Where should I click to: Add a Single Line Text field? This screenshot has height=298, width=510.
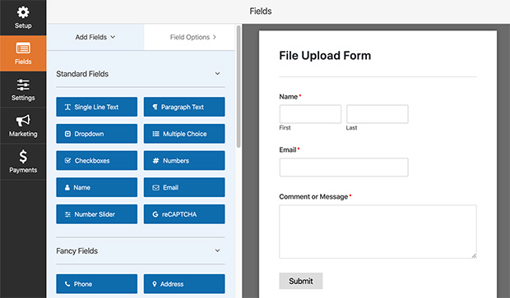(x=96, y=107)
